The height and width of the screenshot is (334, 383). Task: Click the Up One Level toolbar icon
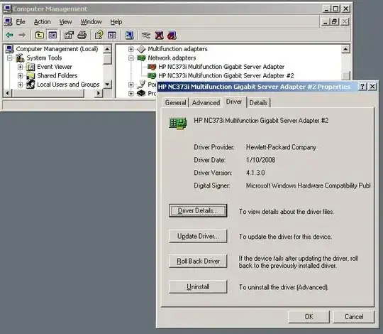click(39, 36)
